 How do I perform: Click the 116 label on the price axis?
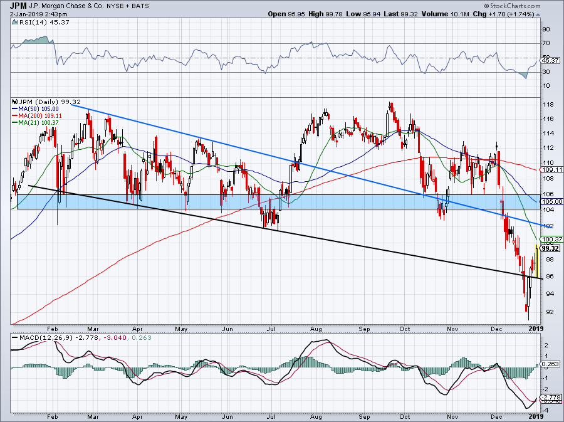click(x=548, y=119)
